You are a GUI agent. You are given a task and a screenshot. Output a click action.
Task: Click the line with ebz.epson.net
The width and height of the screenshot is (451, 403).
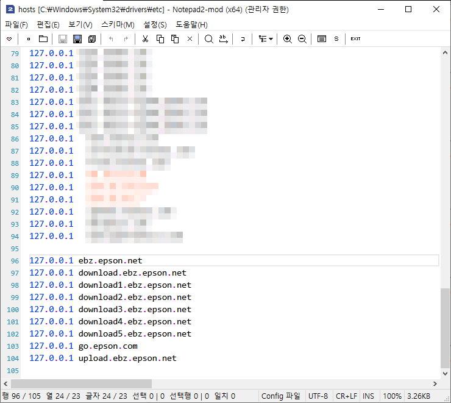(234, 260)
